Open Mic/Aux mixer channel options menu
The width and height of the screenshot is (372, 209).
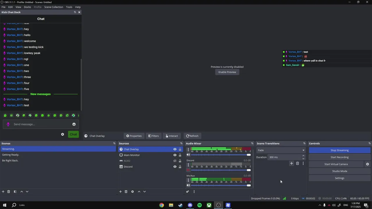[x=188, y=180]
